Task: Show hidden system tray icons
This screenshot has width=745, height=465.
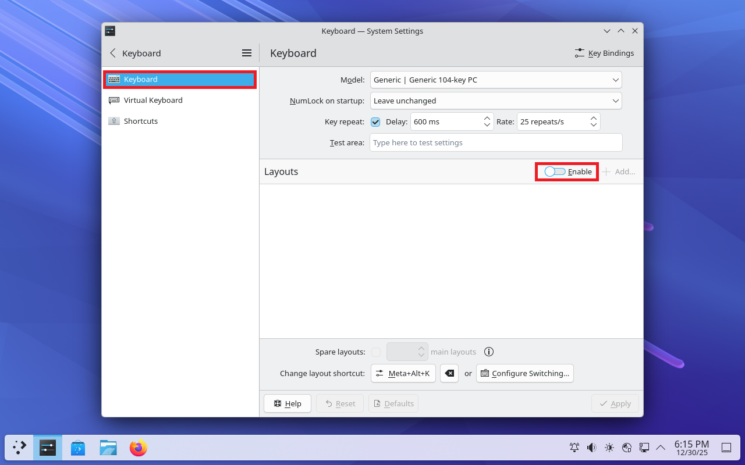Action: coord(661,448)
